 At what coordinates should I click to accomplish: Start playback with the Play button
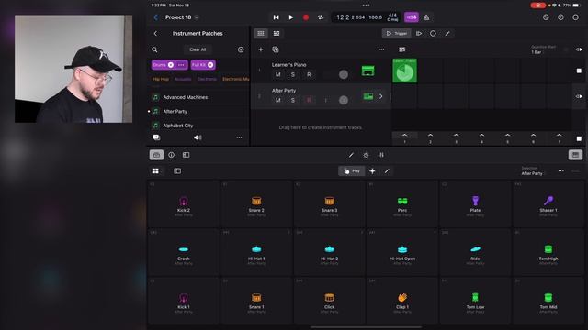pos(291,17)
